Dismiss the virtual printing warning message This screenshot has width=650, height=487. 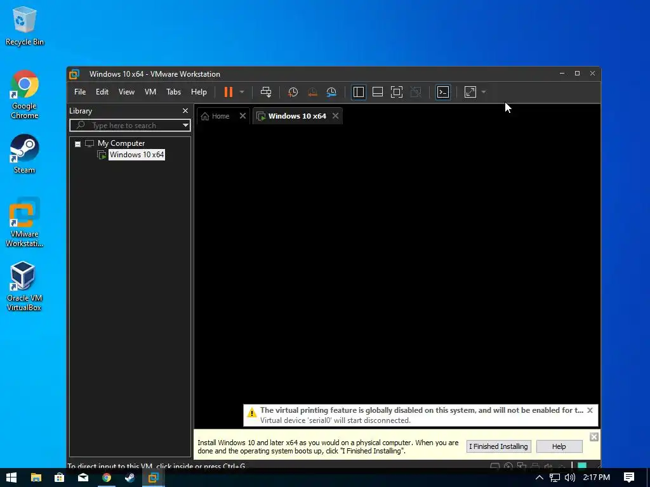(x=590, y=410)
